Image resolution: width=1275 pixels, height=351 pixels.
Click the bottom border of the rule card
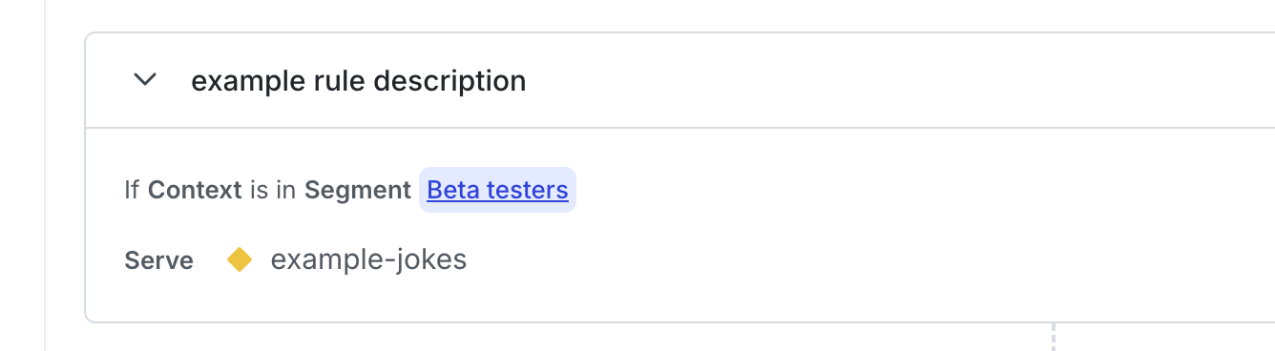click(679, 322)
